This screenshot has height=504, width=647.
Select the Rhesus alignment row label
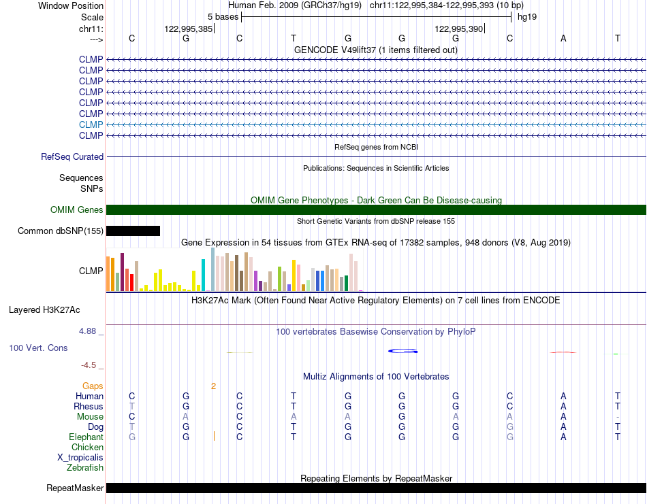tap(89, 406)
